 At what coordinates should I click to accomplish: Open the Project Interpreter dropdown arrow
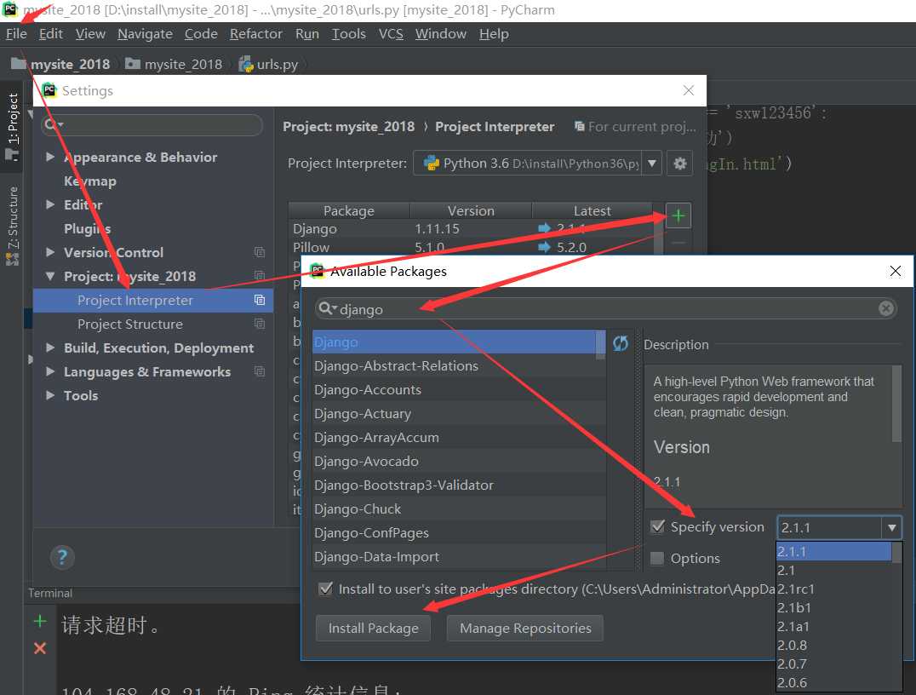point(651,163)
